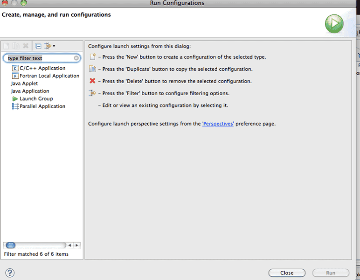
Task: Select Java Applet in the configuration list
Action: [24, 84]
